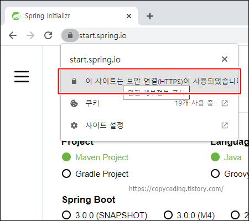
Task: Reload the page with the refresh icon
Action: coord(48,35)
